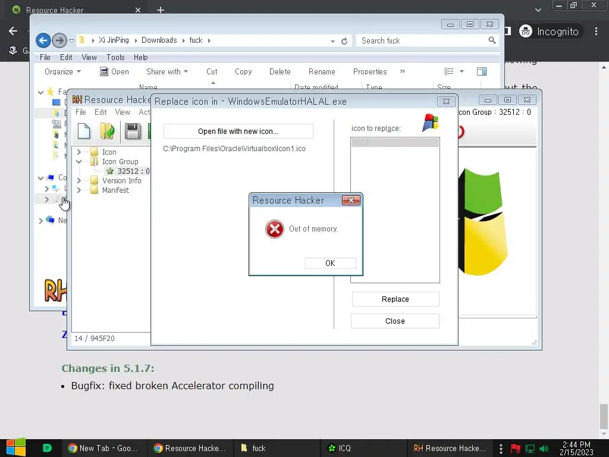Click the volume speaker tray icon

click(x=544, y=449)
